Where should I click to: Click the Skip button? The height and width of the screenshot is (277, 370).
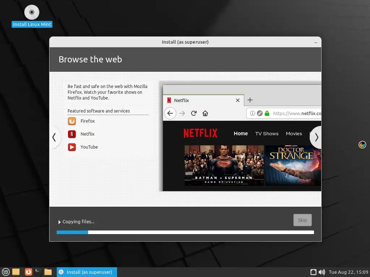tap(302, 220)
